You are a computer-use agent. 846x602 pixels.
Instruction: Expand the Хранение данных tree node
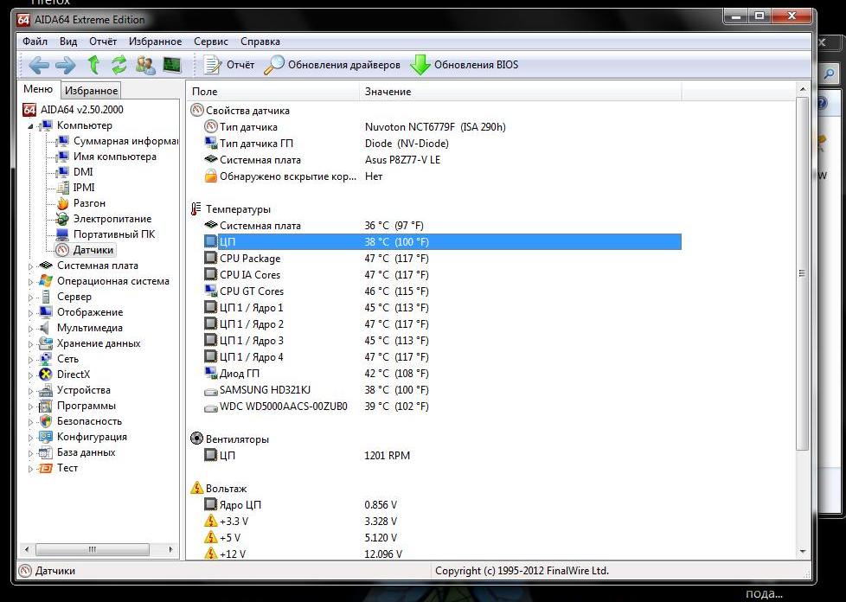click(32, 344)
